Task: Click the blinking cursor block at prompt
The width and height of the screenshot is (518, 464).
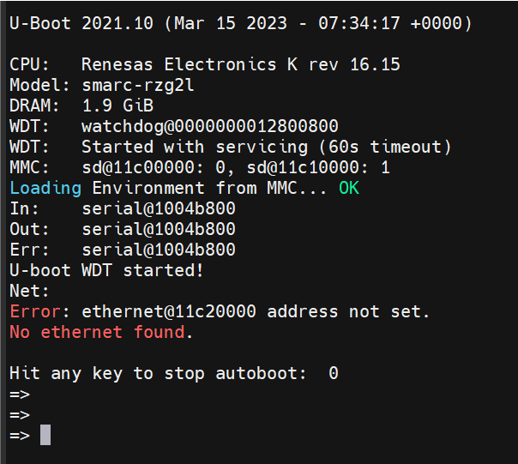Action: (x=45, y=435)
